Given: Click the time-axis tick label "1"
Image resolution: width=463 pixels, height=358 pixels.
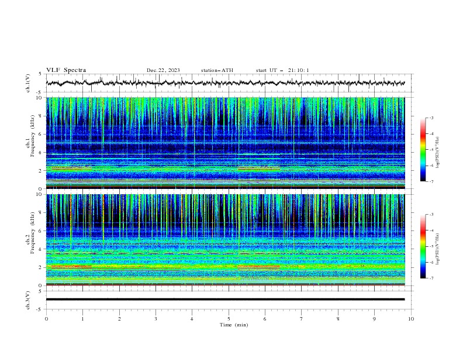Looking at the screenshot, I should click(x=82, y=319).
